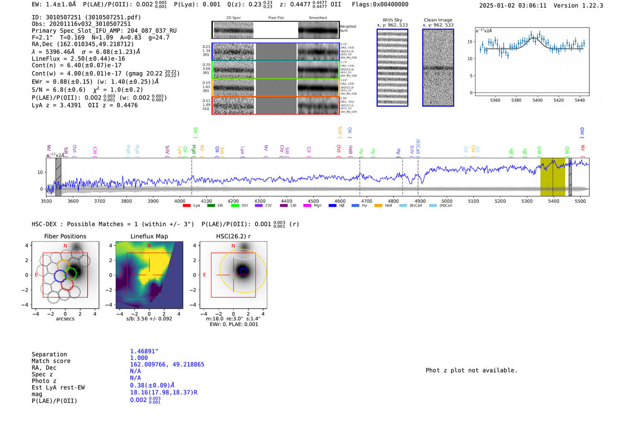This screenshot has width=635, height=432.
Task: Click the dark green OII legend swatch
Action: [211, 205]
